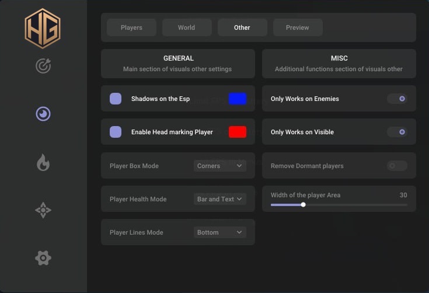Image resolution: width=429 pixels, height=293 pixels.
Task: Uncheck Shadows on the Esp checkbox
Action: [116, 99]
